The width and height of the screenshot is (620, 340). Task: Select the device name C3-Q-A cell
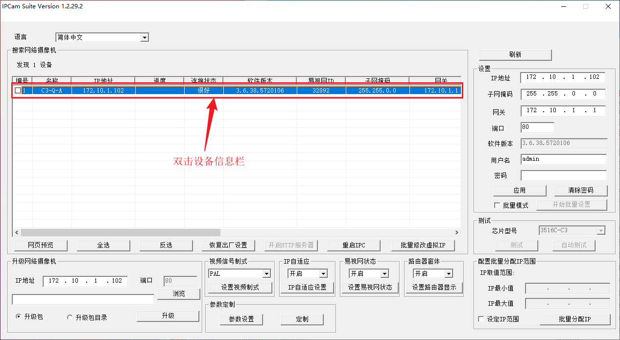[52, 91]
